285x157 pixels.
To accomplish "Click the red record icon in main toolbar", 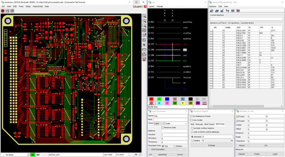I will click(x=3, y=11).
